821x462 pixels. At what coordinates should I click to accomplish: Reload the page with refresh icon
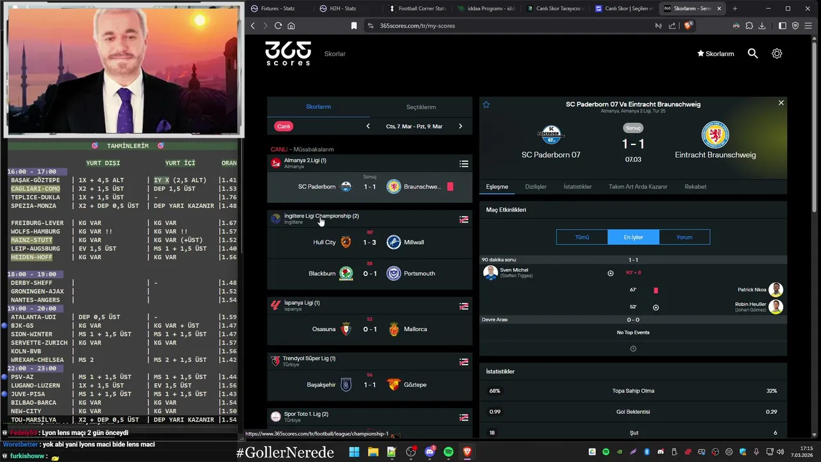tap(278, 26)
